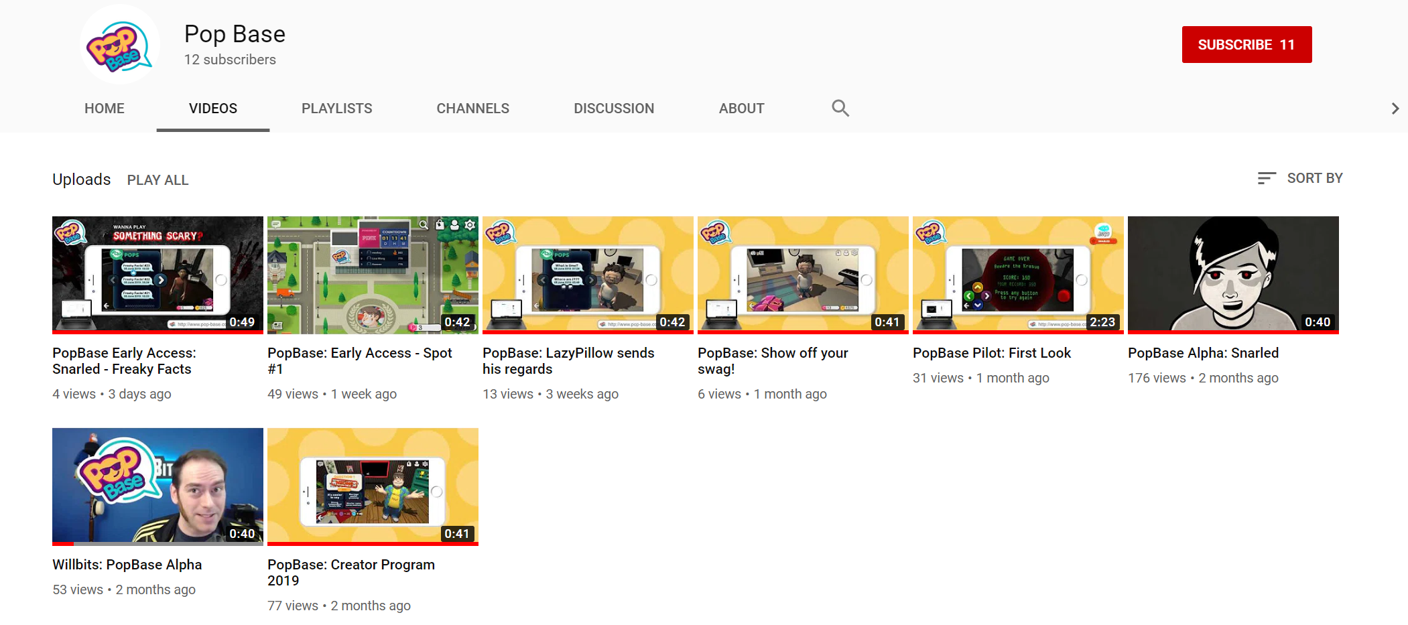Click '49 views • 1 week ago' metadata
Viewport: 1408px width, 625px height.
(x=332, y=394)
